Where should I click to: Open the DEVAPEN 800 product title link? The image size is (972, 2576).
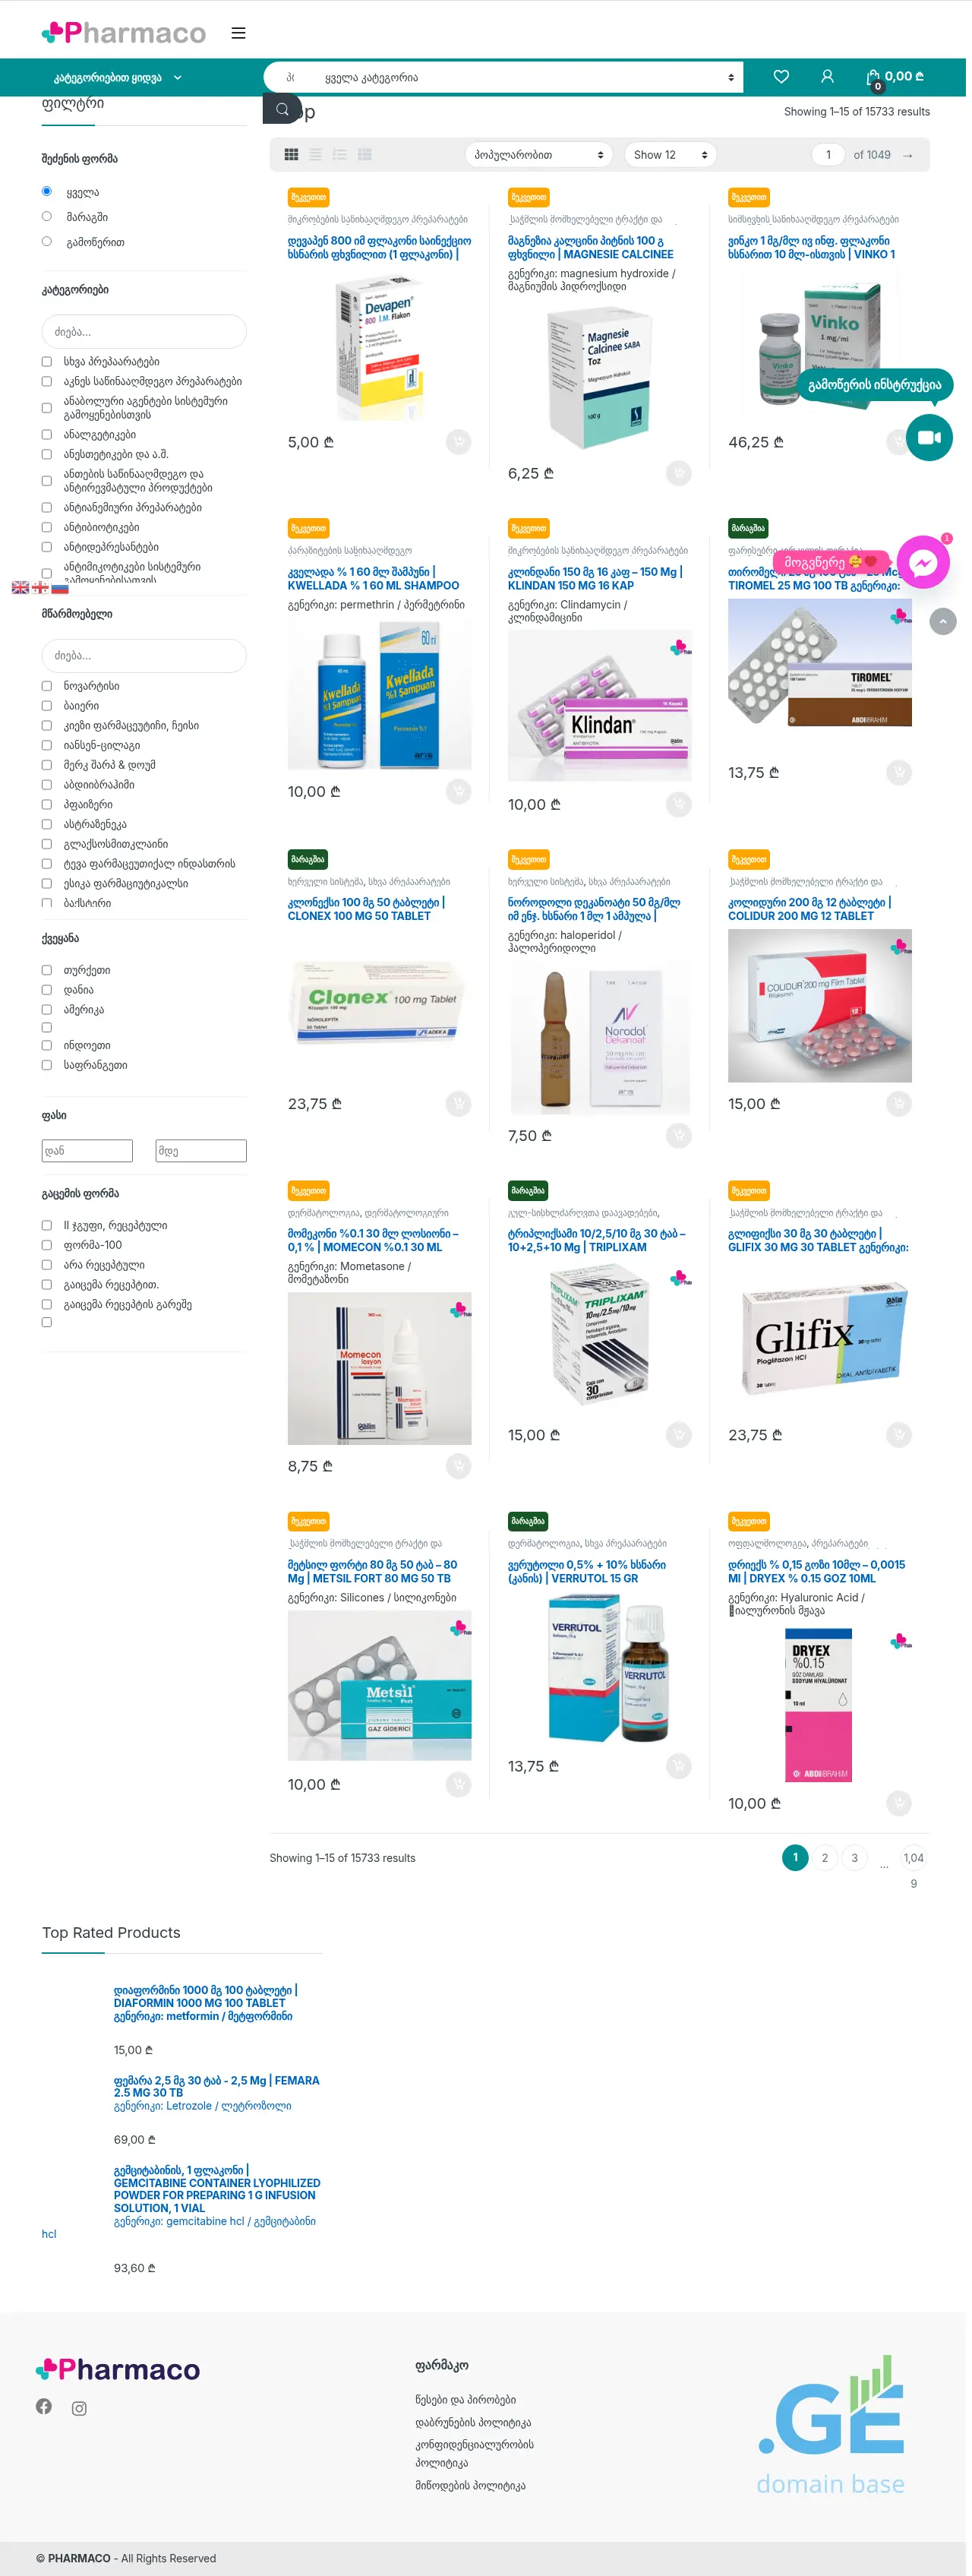tap(379, 247)
